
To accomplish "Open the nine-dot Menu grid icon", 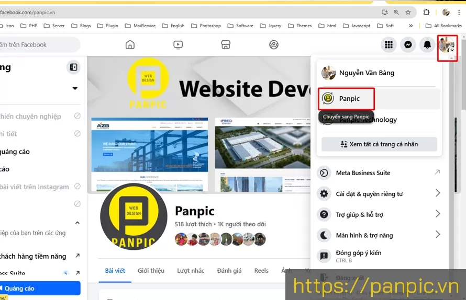I will point(389,45).
